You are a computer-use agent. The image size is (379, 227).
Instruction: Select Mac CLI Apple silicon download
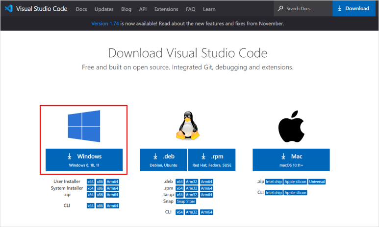tap(295, 193)
